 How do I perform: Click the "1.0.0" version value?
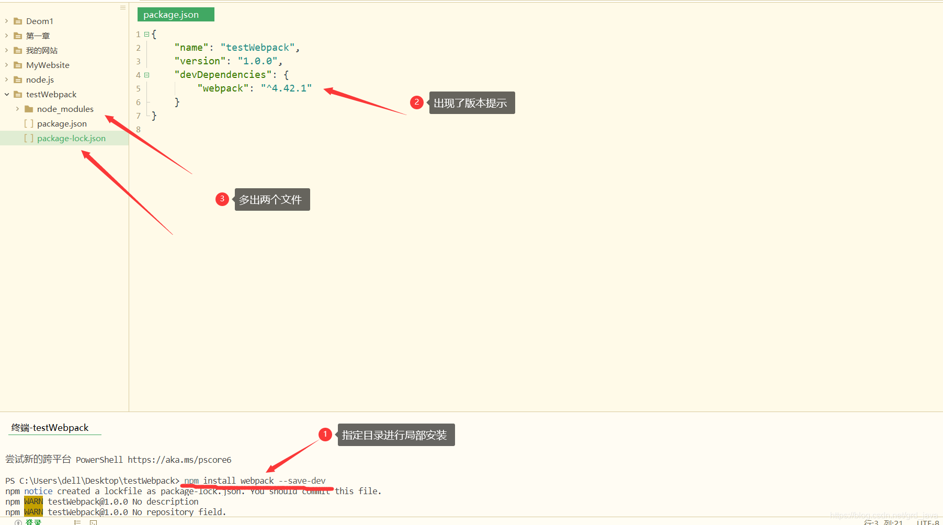(257, 61)
